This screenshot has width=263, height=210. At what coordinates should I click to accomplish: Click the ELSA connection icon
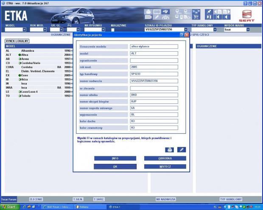[x=179, y=12]
